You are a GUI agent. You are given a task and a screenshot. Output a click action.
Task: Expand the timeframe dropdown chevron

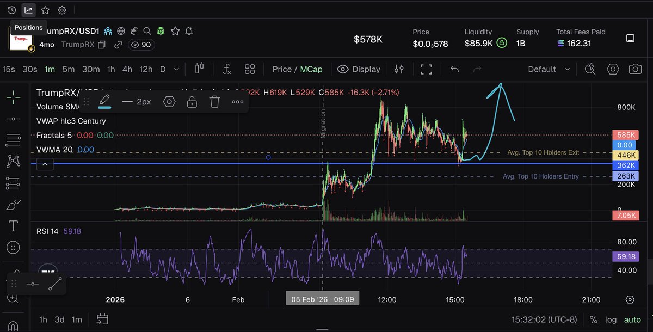(x=176, y=69)
